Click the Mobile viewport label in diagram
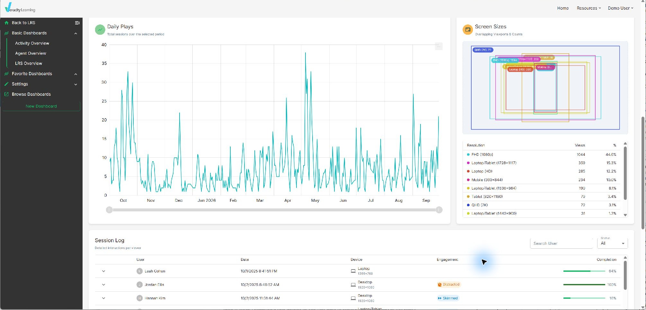 545,67
